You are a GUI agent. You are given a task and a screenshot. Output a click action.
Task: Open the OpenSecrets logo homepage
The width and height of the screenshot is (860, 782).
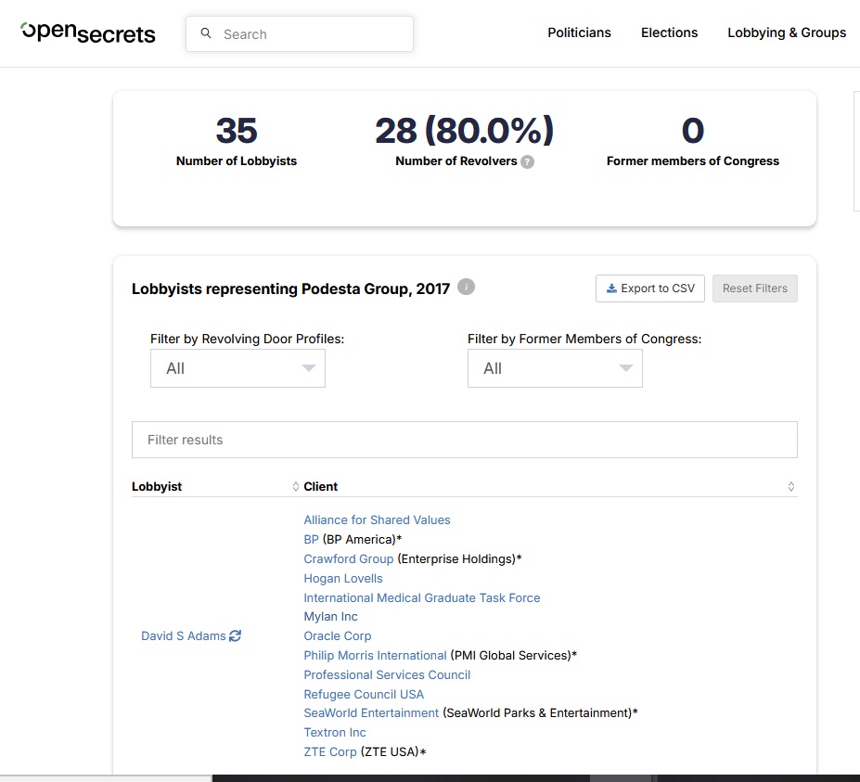[x=88, y=32]
